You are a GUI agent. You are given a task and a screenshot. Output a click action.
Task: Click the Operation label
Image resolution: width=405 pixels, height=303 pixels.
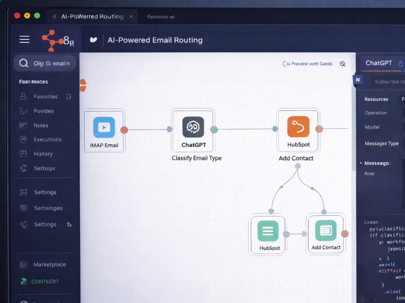(x=376, y=113)
